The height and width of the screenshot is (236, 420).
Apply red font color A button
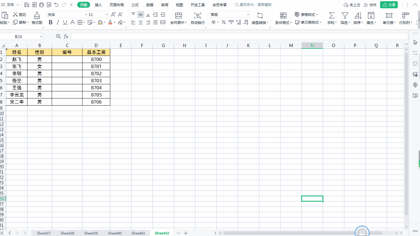pyautogui.click(x=110, y=22)
